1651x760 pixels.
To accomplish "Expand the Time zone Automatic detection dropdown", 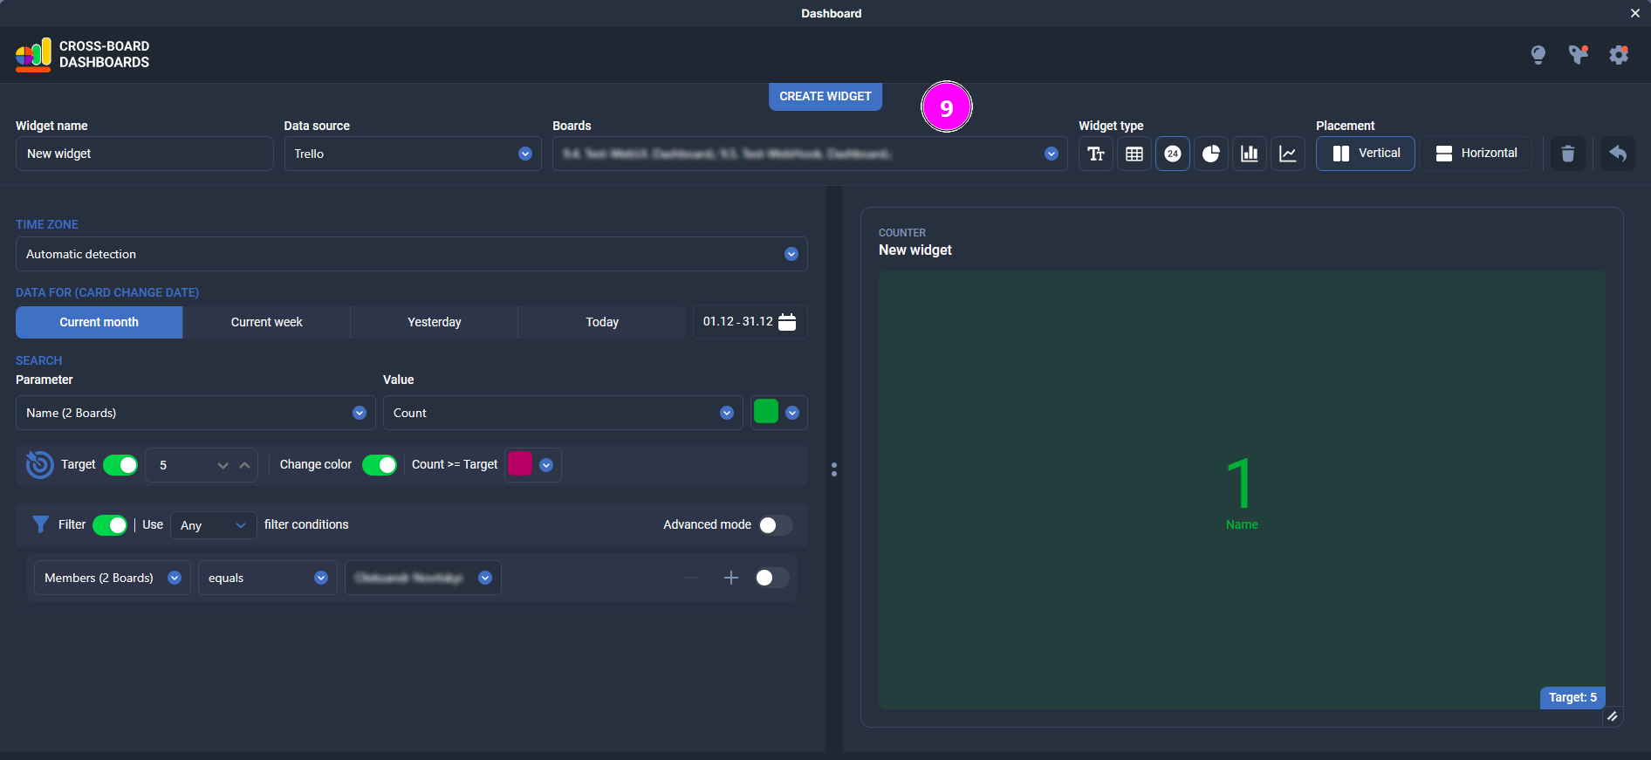I will pyautogui.click(x=411, y=254).
